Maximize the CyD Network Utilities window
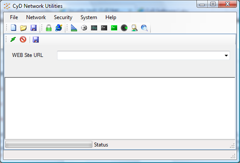The width and height of the screenshot is (240, 163). [x=213, y=4]
